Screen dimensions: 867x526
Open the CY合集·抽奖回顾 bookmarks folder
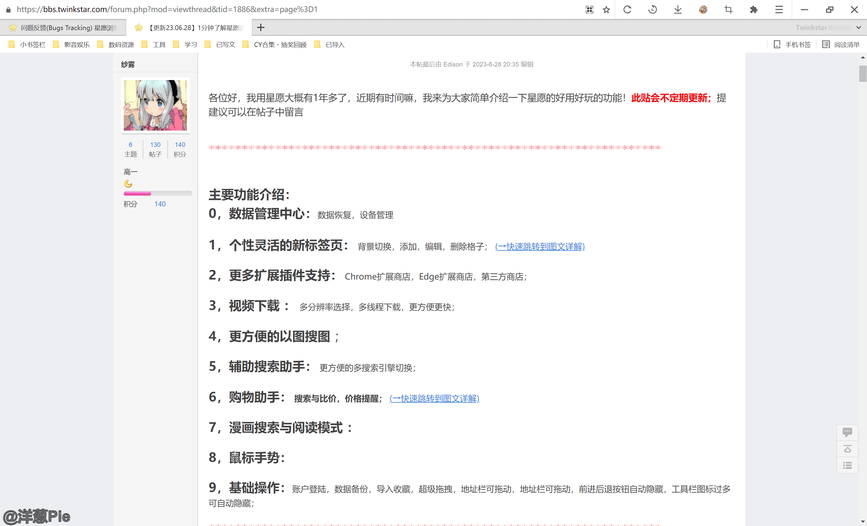click(280, 45)
